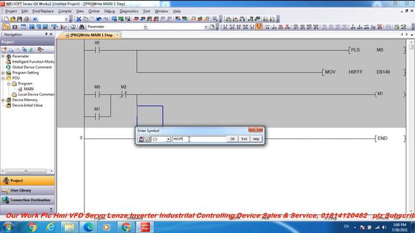Expand the Program Setting tree node
The width and height of the screenshot is (415, 233).
coord(3,72)
